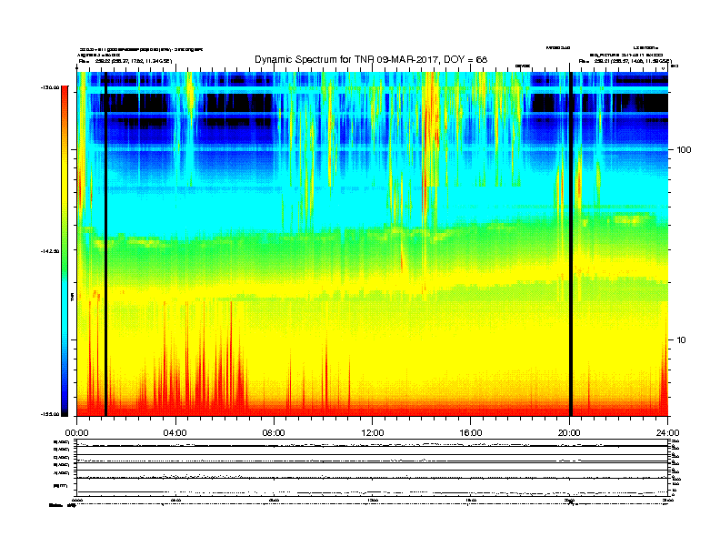Click the 00:00 time axis label
The height and width of the screenshot is (557, 720).
(x=76, y=433)
